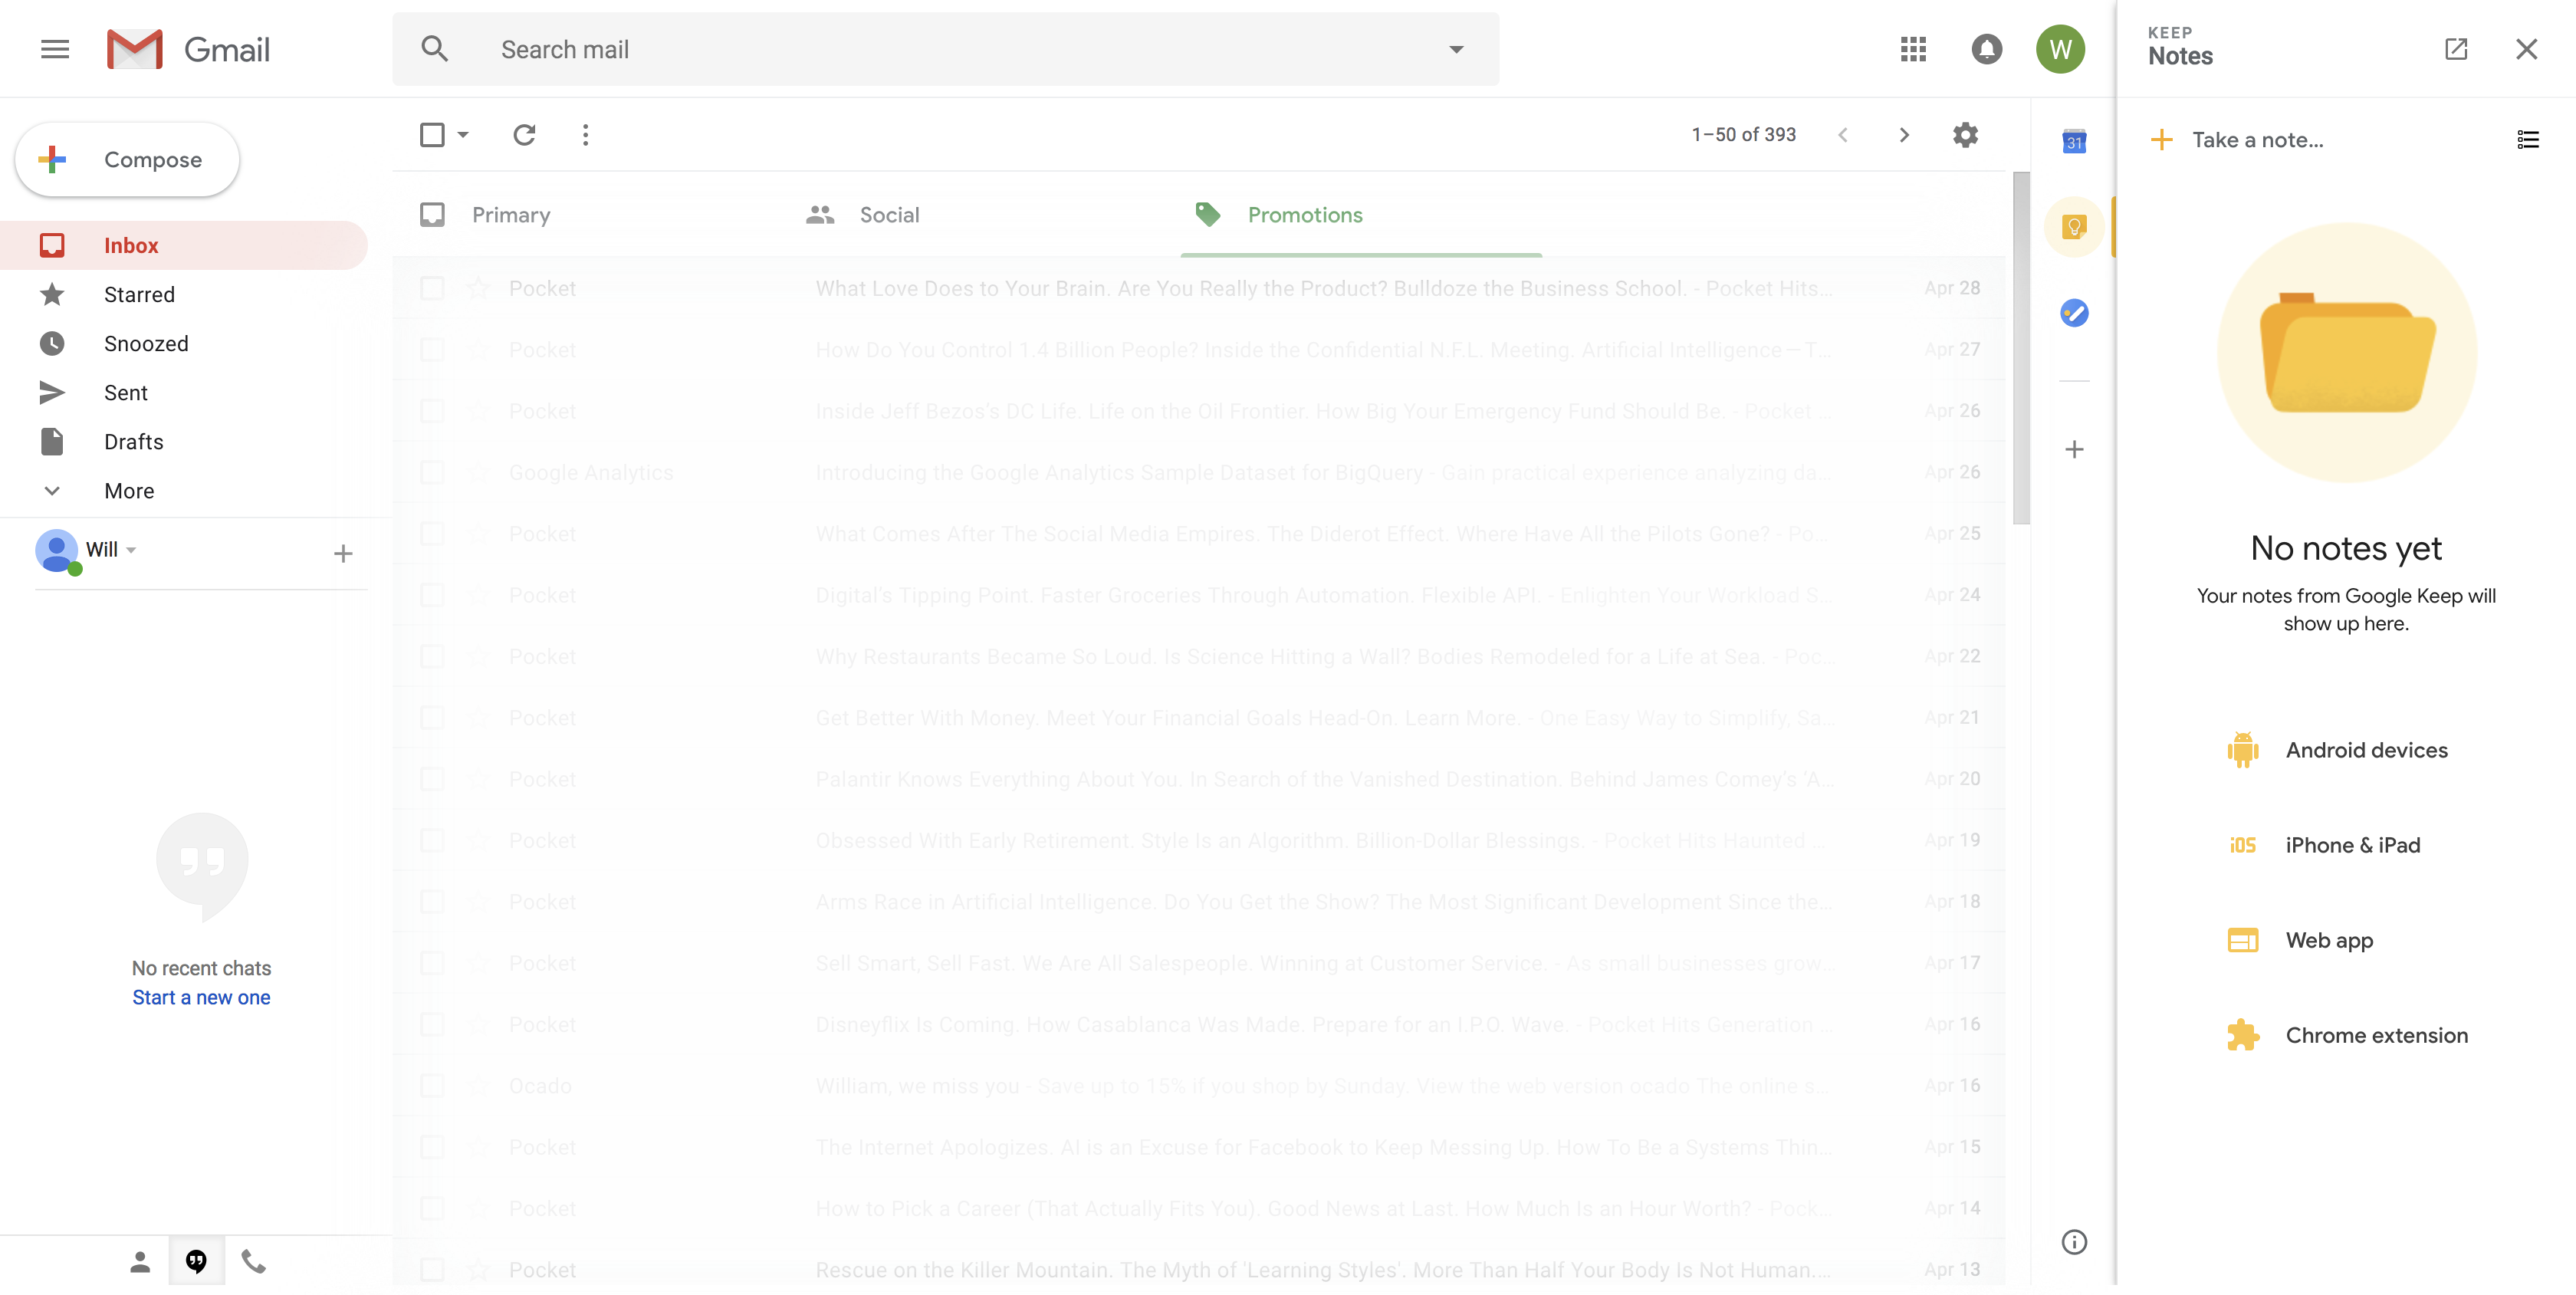This screenshot has height=1295, width=2576.
Task: Click the Sent arrow icon
Action: [x=52, y=393]
